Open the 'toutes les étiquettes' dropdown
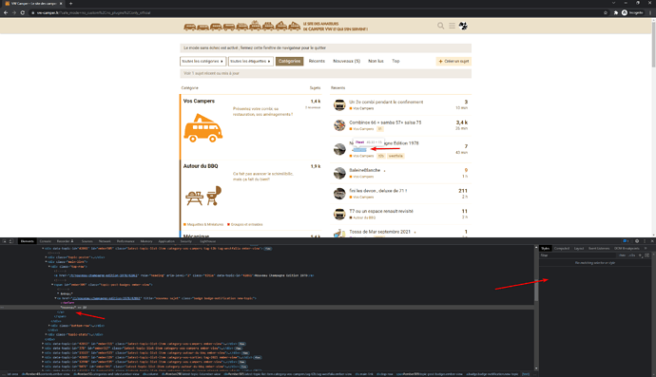The width and height of the screenshot is (656, 377). point(251,61)
